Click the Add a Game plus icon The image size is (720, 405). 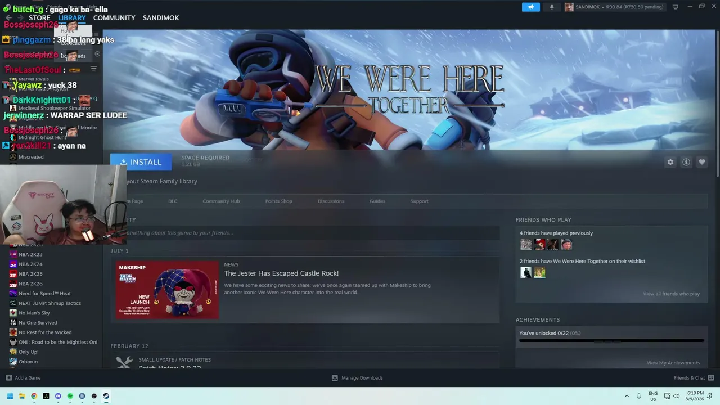click(x=8, y=378)
